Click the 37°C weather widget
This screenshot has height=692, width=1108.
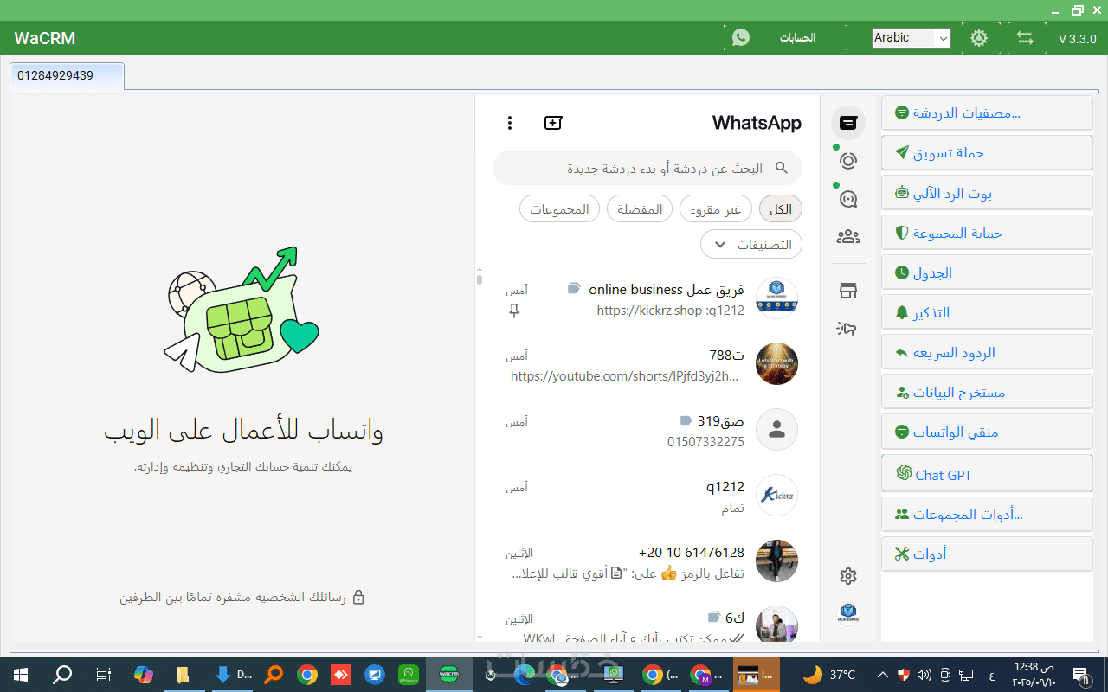pos(829,675)
